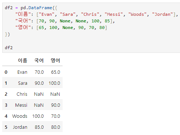Click Woods's 국어 value 100.0

click(38, 116)
